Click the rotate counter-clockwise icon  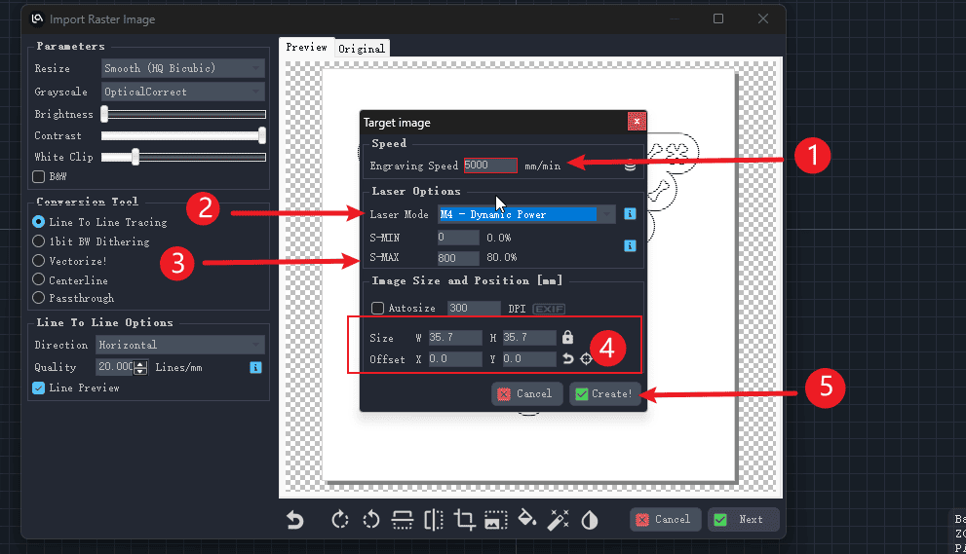(370, 520)
